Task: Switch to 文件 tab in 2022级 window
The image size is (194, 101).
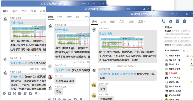Action: click(x=24, y=11)
